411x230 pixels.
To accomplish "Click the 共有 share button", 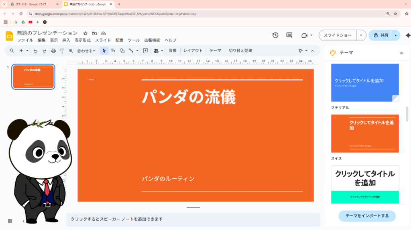I will coord(380,35).
